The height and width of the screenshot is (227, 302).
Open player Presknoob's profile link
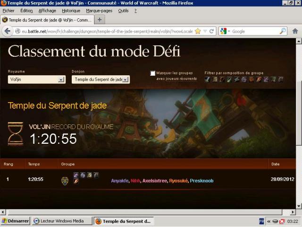tap(201, 181)
